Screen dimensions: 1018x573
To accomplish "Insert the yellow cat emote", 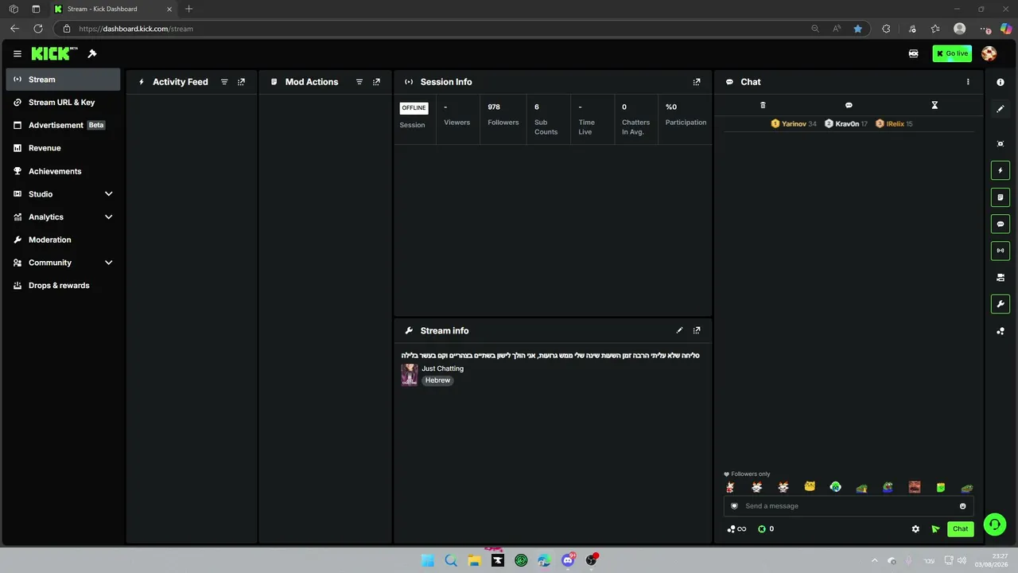I will [810, 487].
